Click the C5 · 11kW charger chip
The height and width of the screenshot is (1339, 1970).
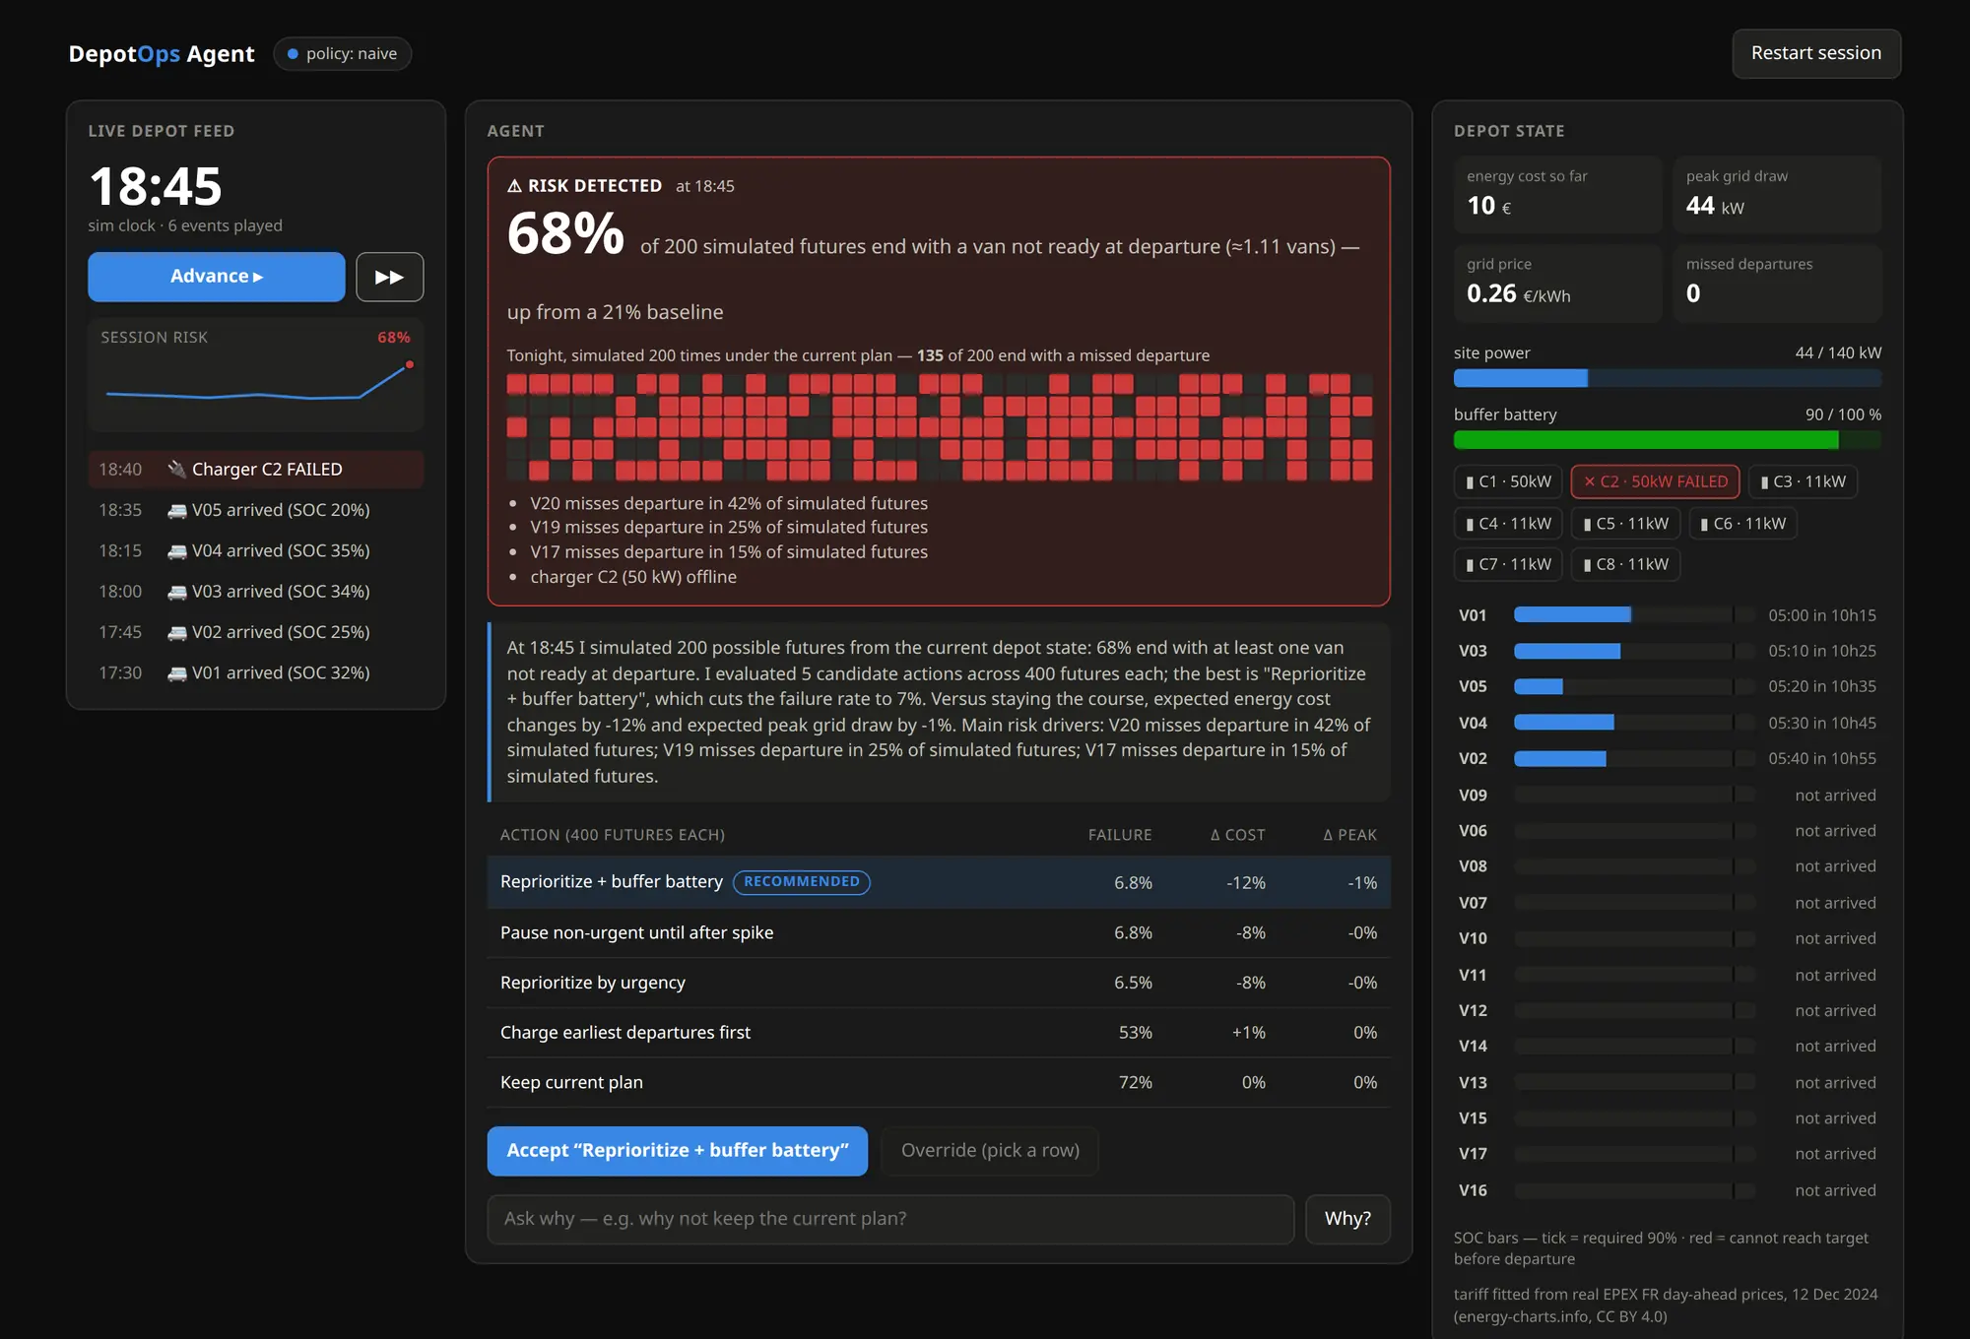point(1625,524)
